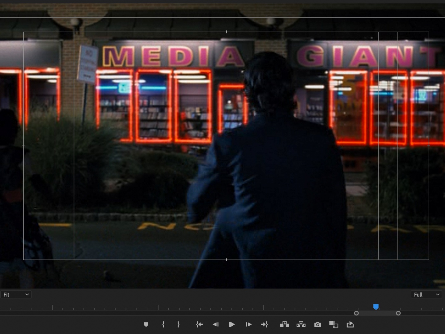Image resolution: width=445 pixels, height=334 pixels.
Task: Step back one frame
Action: (x=216, y=324)
